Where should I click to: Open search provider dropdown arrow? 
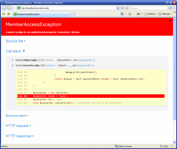(174, 8)
